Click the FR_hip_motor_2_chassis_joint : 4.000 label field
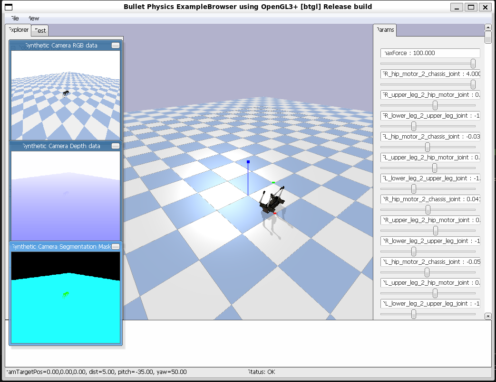 430,74
